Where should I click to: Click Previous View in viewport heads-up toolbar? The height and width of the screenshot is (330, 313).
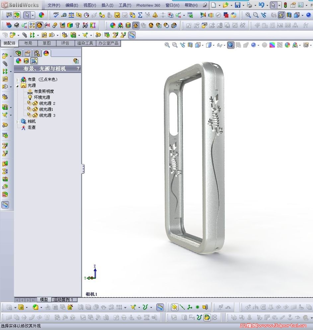183,45
